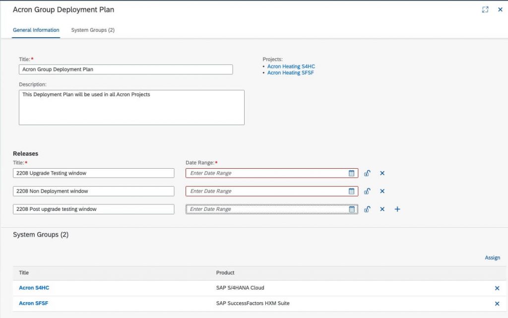
Task: Click Assign to add a system group
Action: coord(492,258)
